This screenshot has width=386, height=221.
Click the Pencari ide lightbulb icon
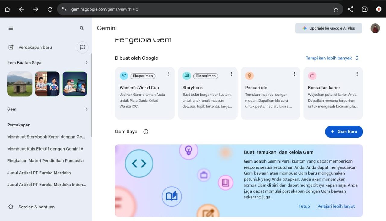point(249,76)
